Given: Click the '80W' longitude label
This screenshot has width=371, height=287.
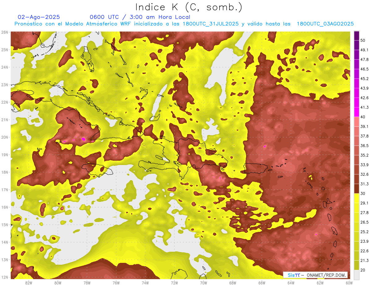Looking at the screenshot, I should point(58,283).
